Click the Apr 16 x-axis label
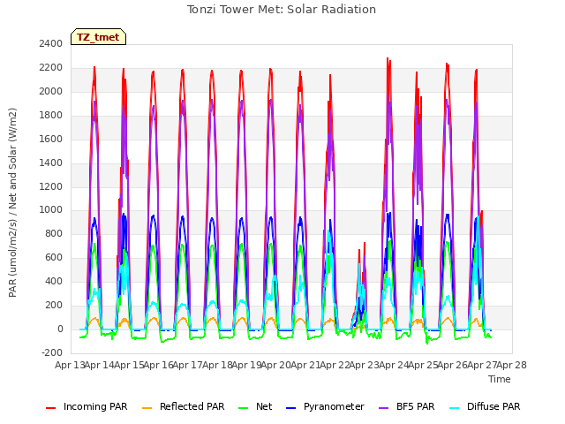This screenshot has width=565, height=424. click(158, 365)
